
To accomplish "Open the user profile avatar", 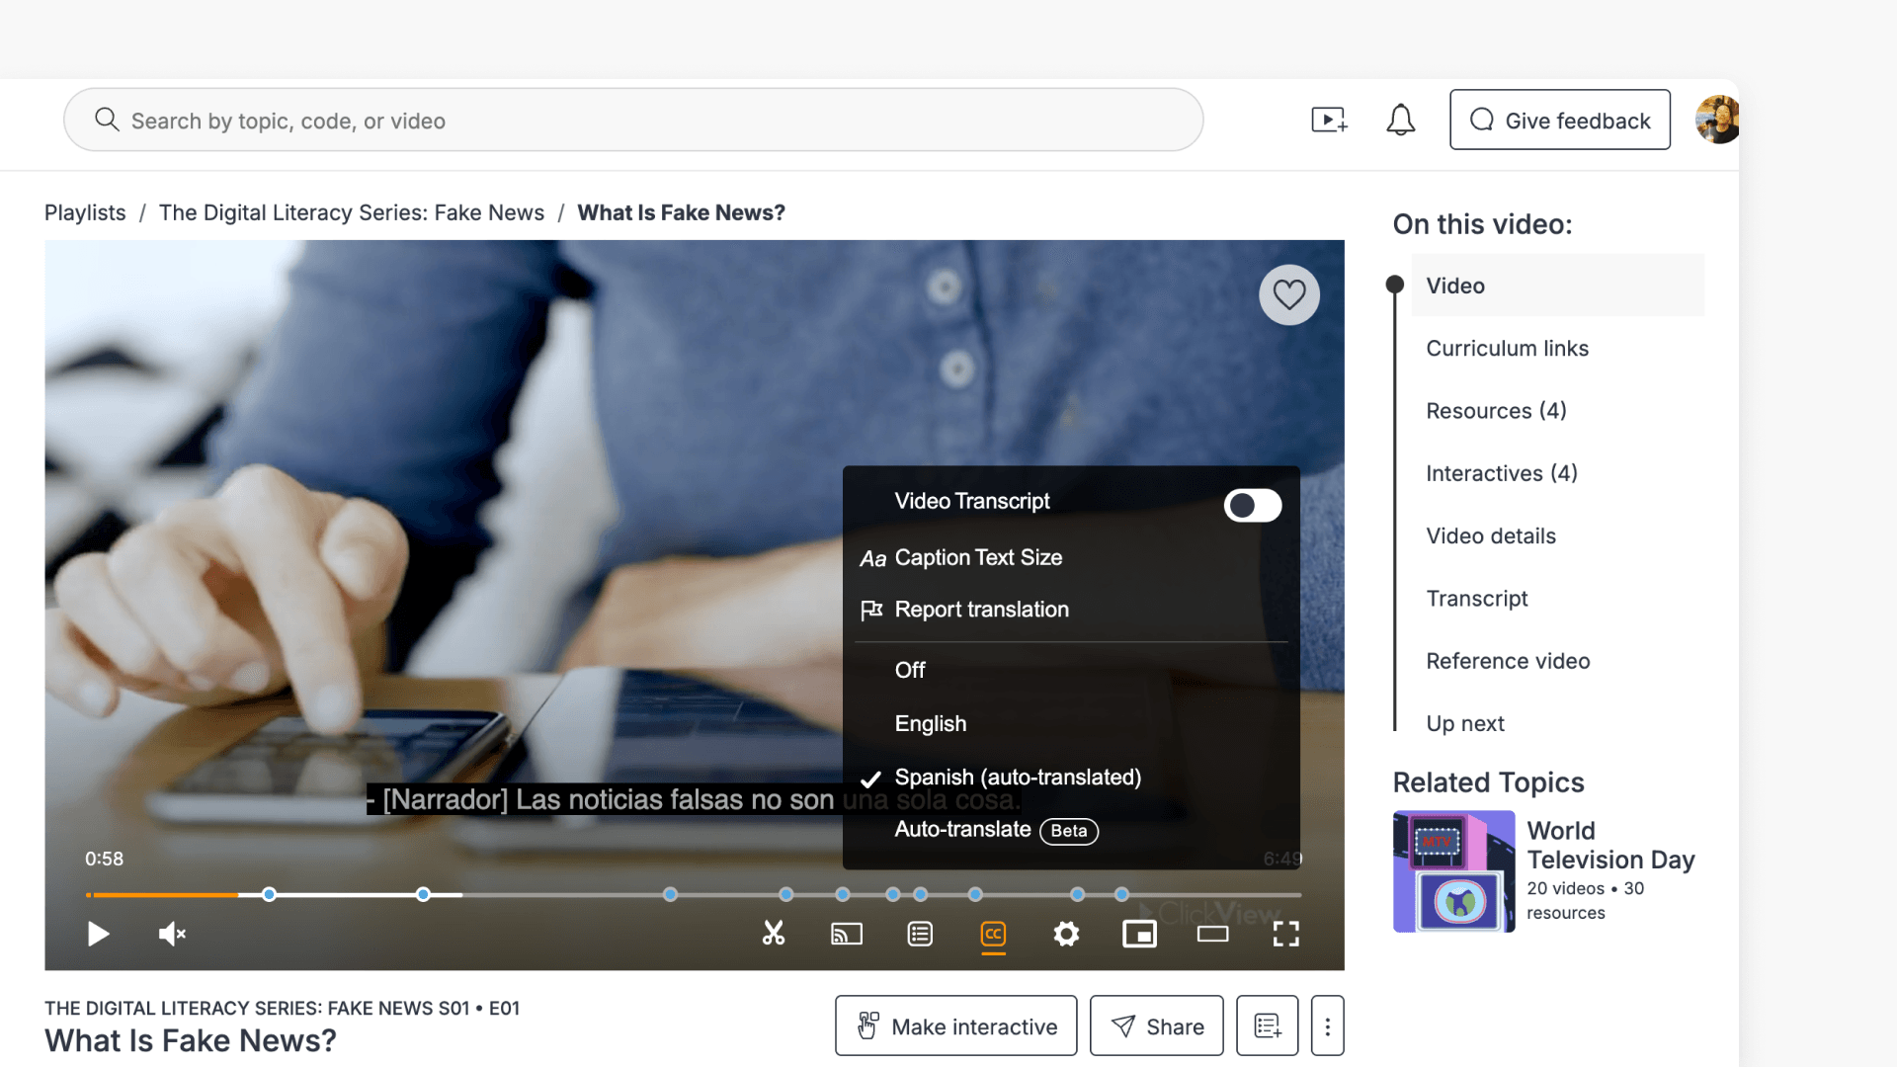I will coord(1717,120).
